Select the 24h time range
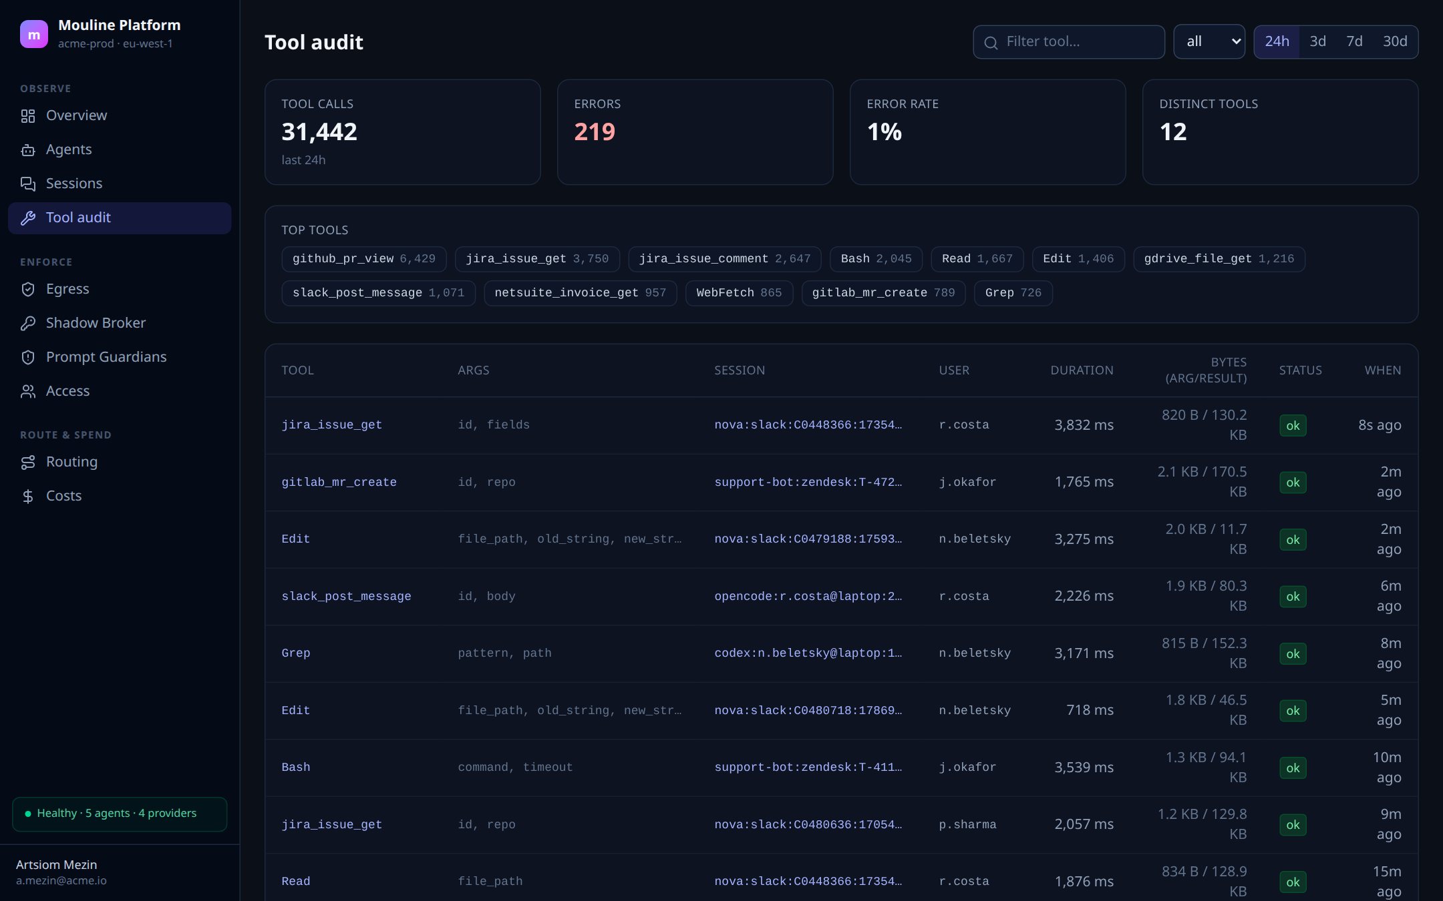This screenshot has width=1443, height=901. (1277, 41)
